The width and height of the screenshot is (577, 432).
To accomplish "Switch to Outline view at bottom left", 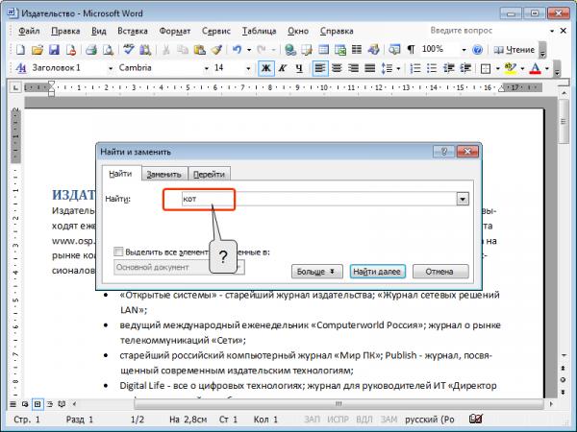I will 50,404.
